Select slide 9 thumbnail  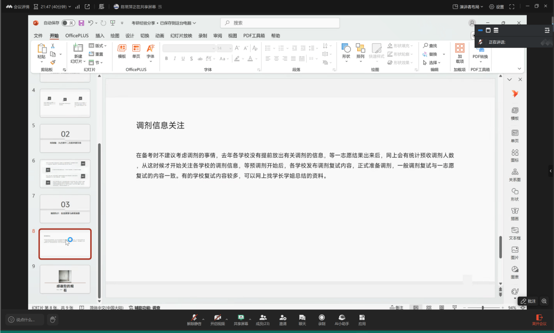65,279
